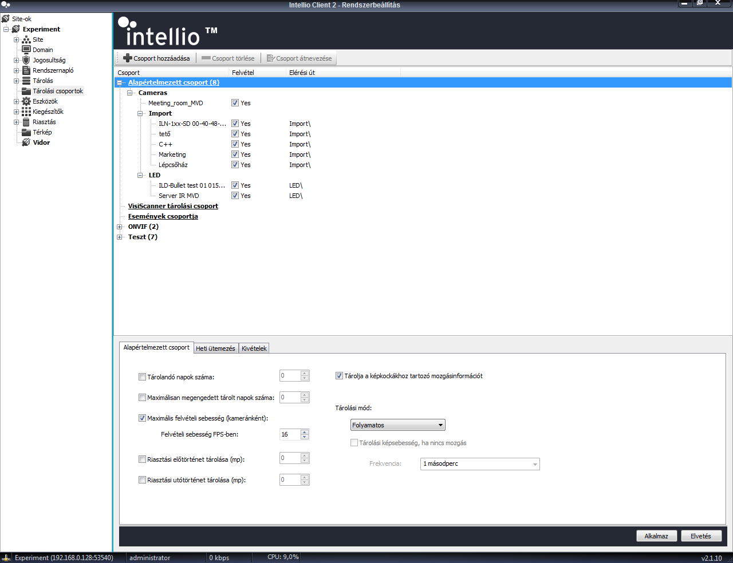The image size is (733, 563).
Task: Click the Alkalmaz button
Action: 656,536
